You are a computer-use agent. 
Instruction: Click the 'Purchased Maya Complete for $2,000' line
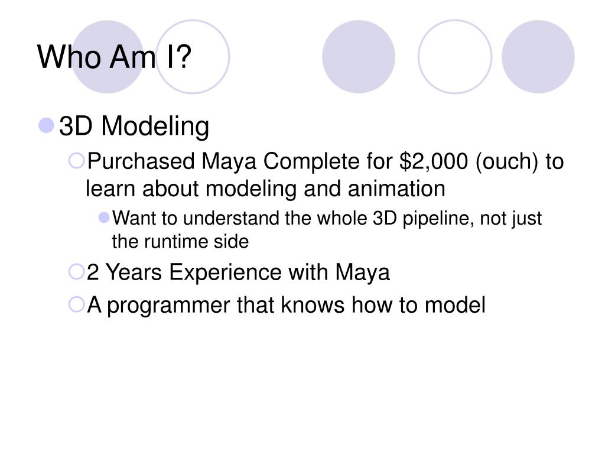click(x=326, y=161)
